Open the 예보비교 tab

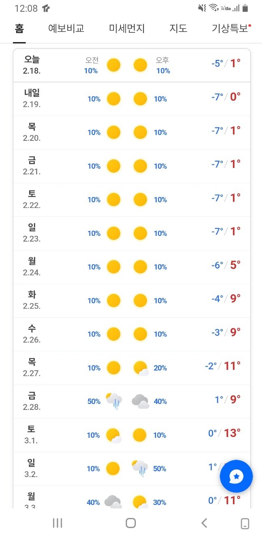coord(66,29)
